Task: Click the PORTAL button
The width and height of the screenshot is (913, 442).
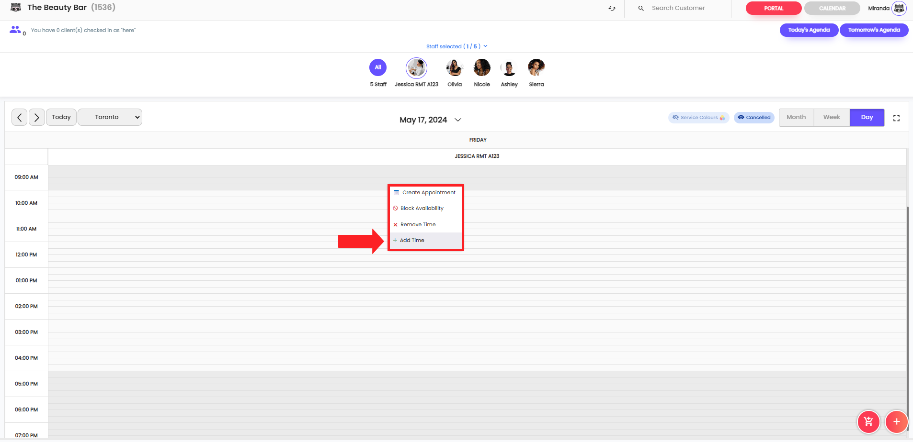Action: click(x=773, y=8)
